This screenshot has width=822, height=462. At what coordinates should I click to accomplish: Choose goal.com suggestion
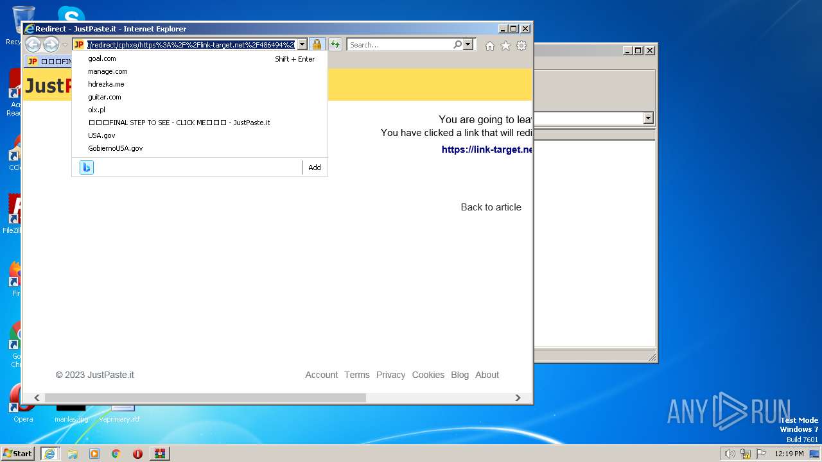click(x=200, y=58)
